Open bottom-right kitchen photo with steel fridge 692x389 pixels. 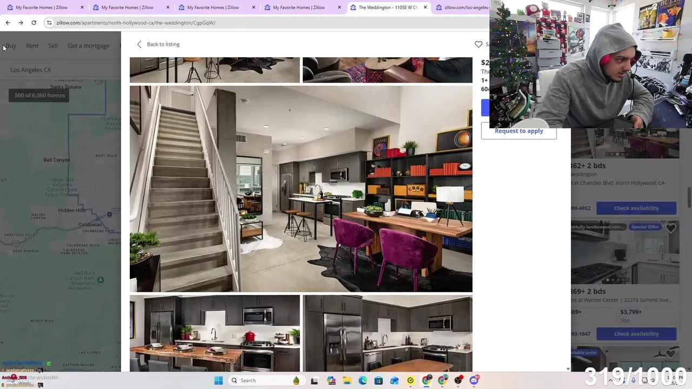coord(387,333)
